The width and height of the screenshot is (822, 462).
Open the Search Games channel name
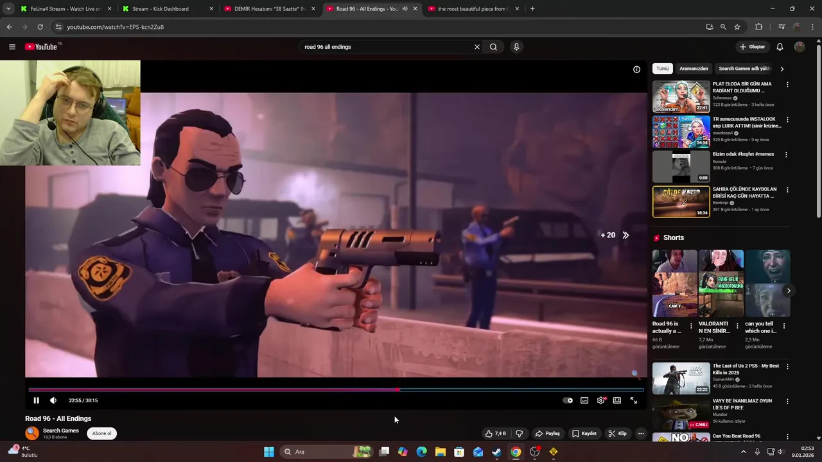61,431
